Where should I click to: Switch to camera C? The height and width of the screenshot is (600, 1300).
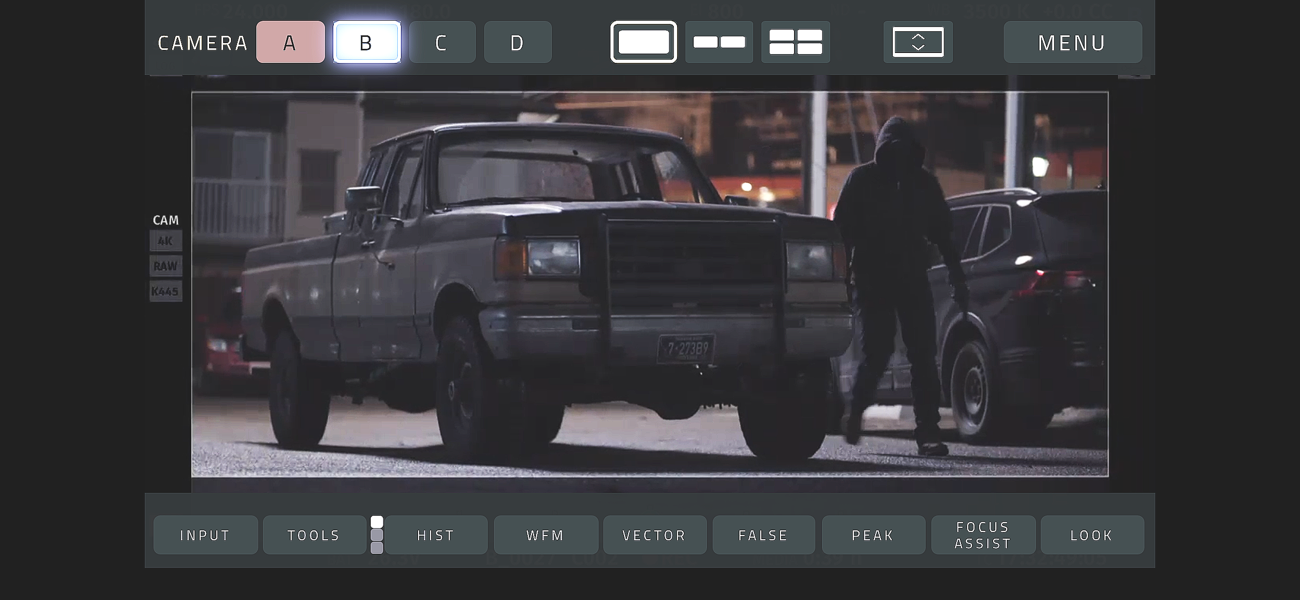[441, 42]
